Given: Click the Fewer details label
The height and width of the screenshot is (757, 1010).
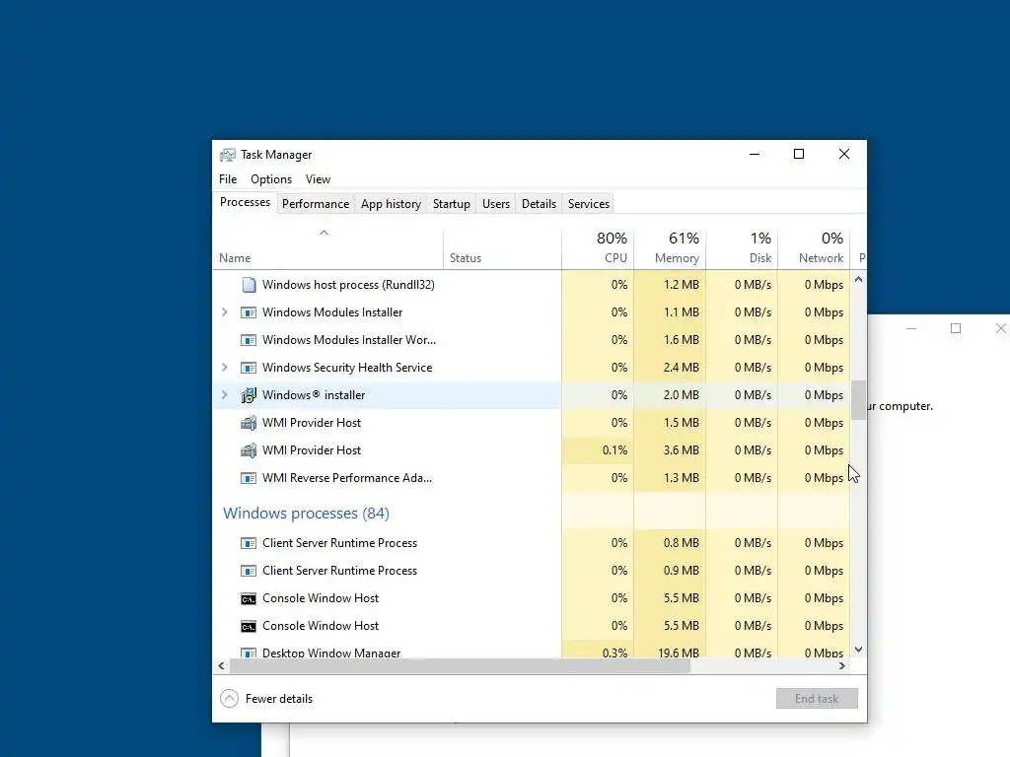Looking at the screenshot, I should pyautogui.click(x=279, y=699).
